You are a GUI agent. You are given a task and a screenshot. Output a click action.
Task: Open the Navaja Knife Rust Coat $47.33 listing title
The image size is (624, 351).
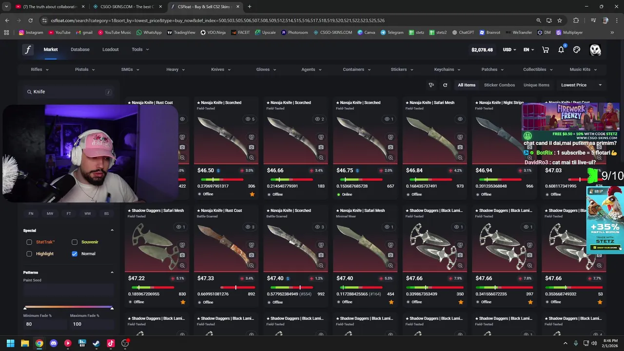(x=219, y=211)
